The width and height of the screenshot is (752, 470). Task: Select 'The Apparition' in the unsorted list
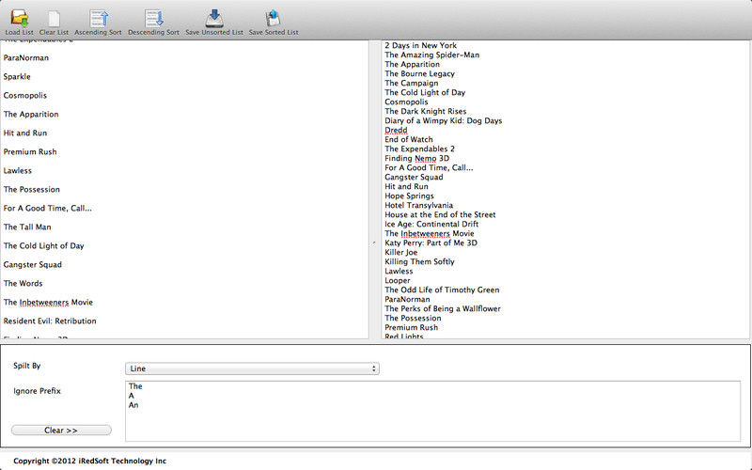point(31,114)
